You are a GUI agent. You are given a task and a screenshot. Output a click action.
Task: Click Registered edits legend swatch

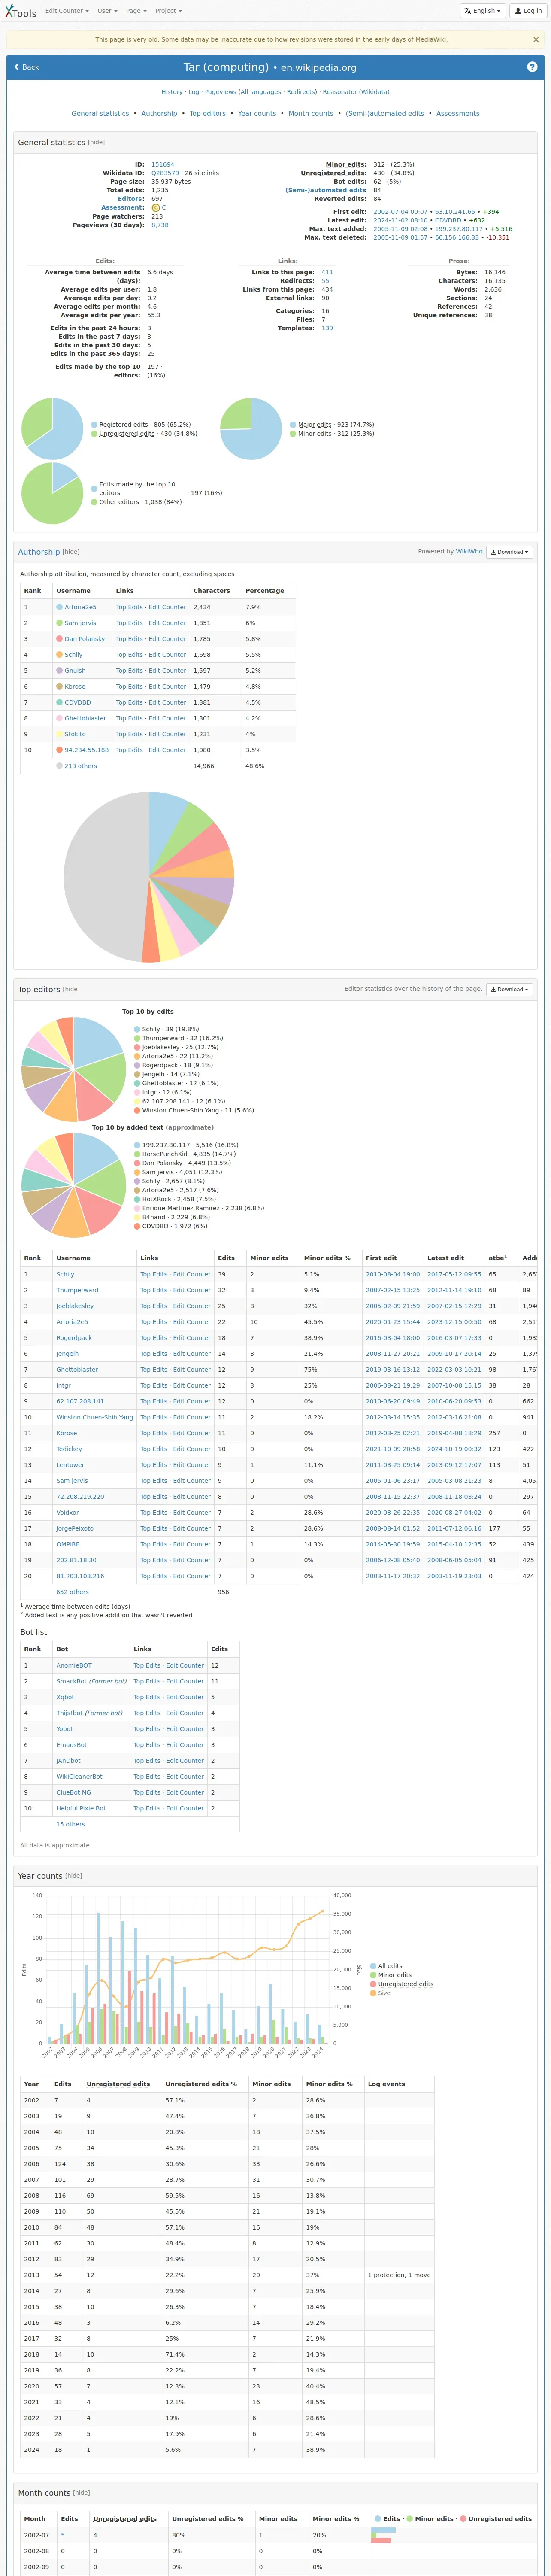[x=94, y=425]
